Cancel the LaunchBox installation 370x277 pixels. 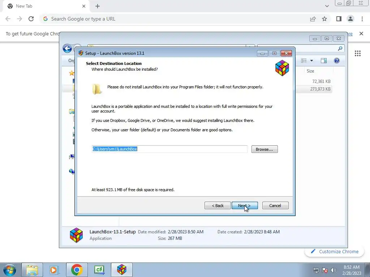tap(275, 205)
